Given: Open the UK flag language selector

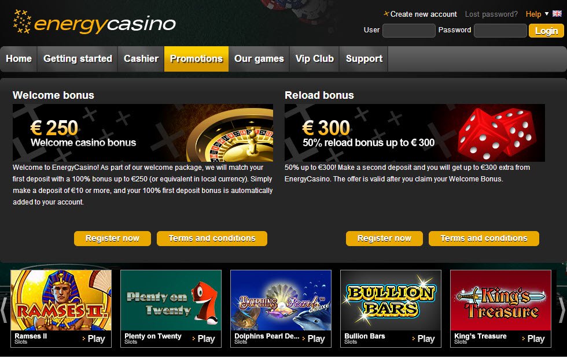Looking at the screenshot, I should click(x=557, y=14).
